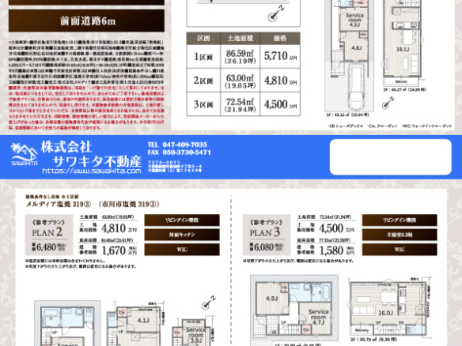
Task: Click the 4.9J room label
Action: click(x=271, y=299)
